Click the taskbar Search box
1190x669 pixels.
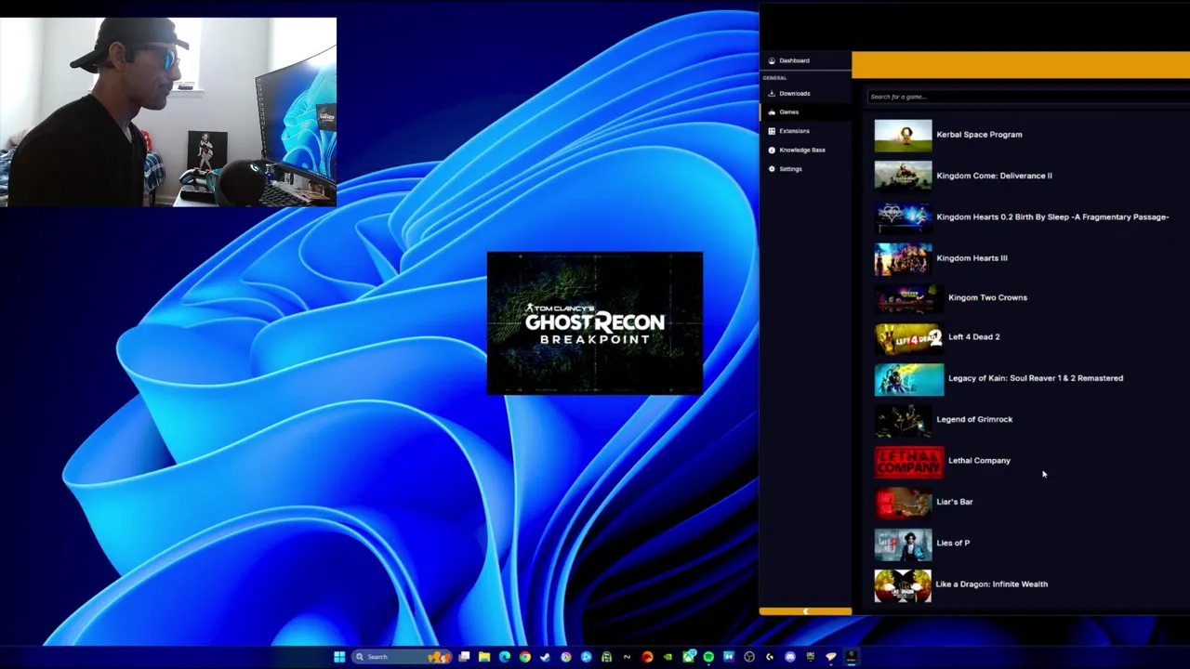[x=402, y=657]
